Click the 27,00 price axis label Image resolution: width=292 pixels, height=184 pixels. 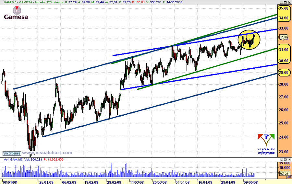(284, 97)
